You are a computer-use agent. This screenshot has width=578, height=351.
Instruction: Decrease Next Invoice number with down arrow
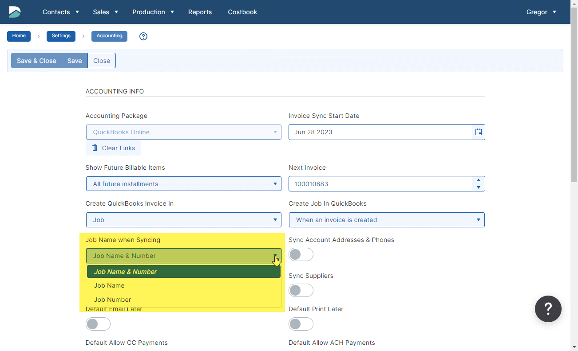click(478, 187)
